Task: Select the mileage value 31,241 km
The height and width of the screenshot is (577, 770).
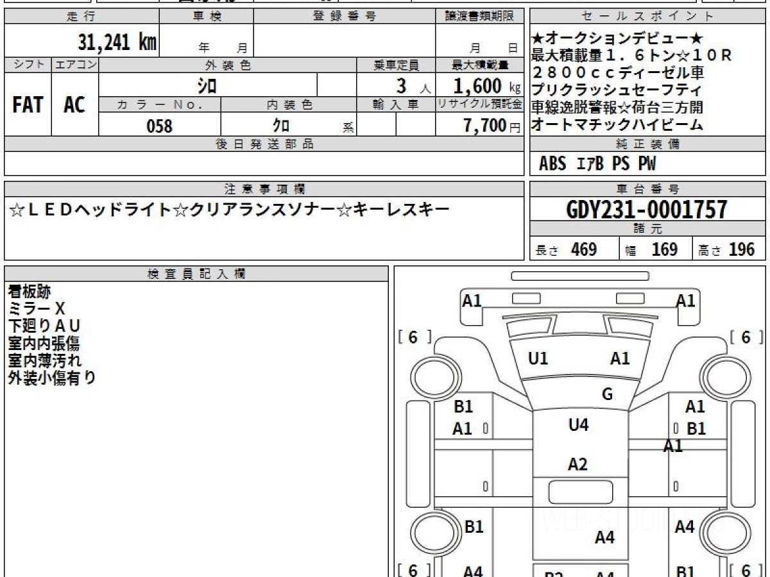Action: click(117, 42)
